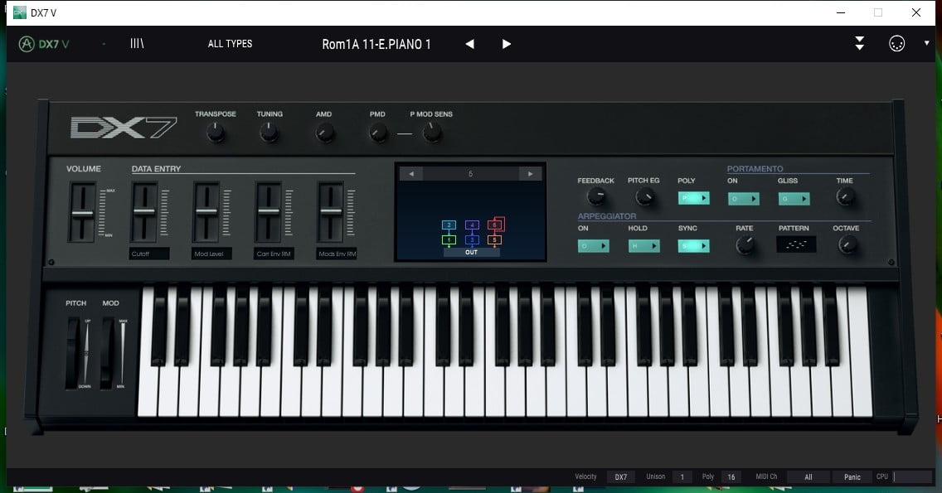Click the Velocity DX7 curve button
The image size is (942, 493).
pyautogui.click(x=620, y=477)
